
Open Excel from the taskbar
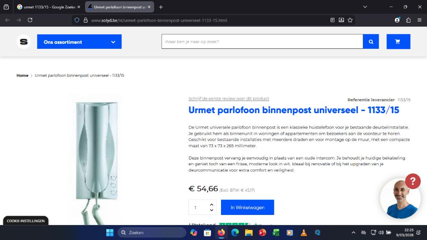(x=276, y=232)
